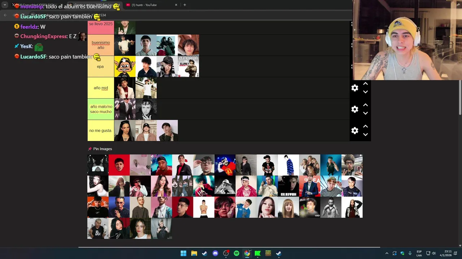Viewport: 462px width, 259px height.
Task: Open a new browser tab
Action: pos(185,5)
